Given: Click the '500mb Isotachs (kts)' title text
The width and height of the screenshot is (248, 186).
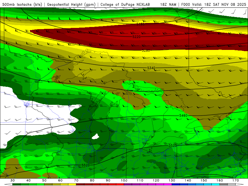Looking at the screenshot, I should tap(22, 4).
